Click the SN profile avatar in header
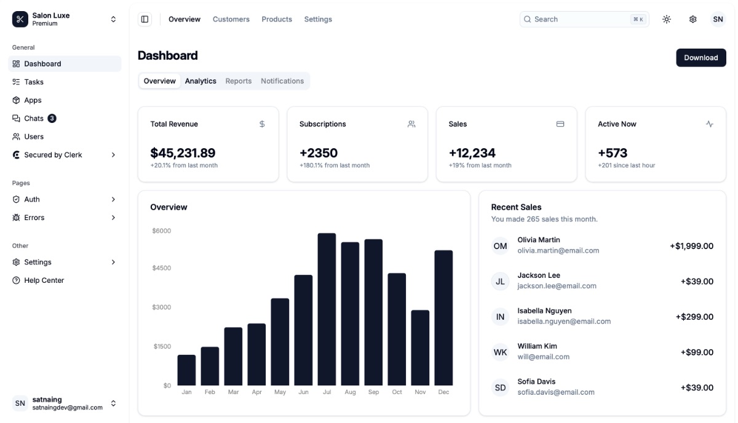 (718, 19)
